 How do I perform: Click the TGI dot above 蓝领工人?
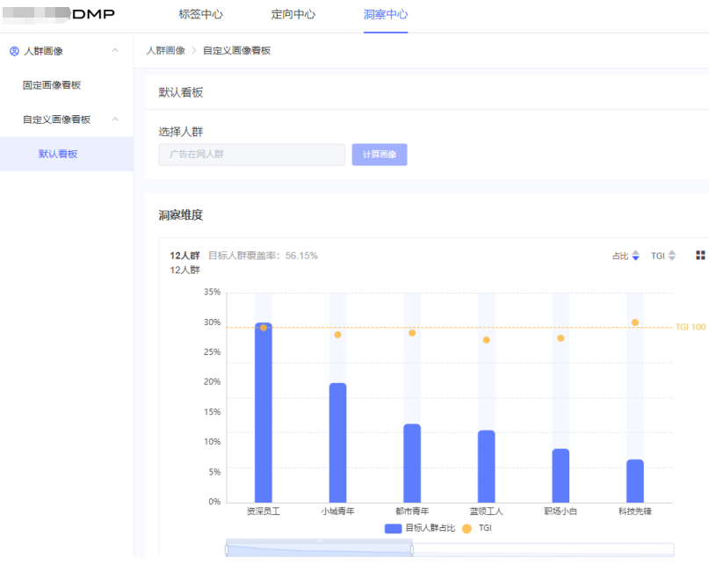[486, 340]
